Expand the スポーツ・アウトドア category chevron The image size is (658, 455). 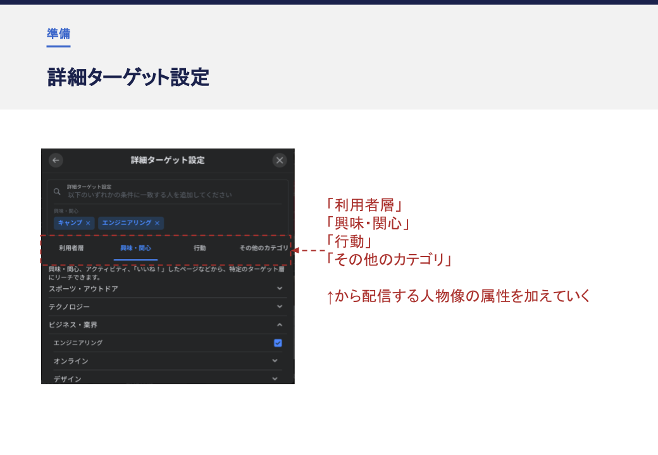point(280,288)
